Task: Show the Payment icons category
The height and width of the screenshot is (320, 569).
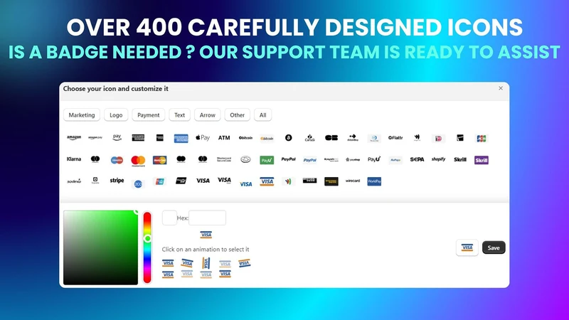Action: click(149, 115)
